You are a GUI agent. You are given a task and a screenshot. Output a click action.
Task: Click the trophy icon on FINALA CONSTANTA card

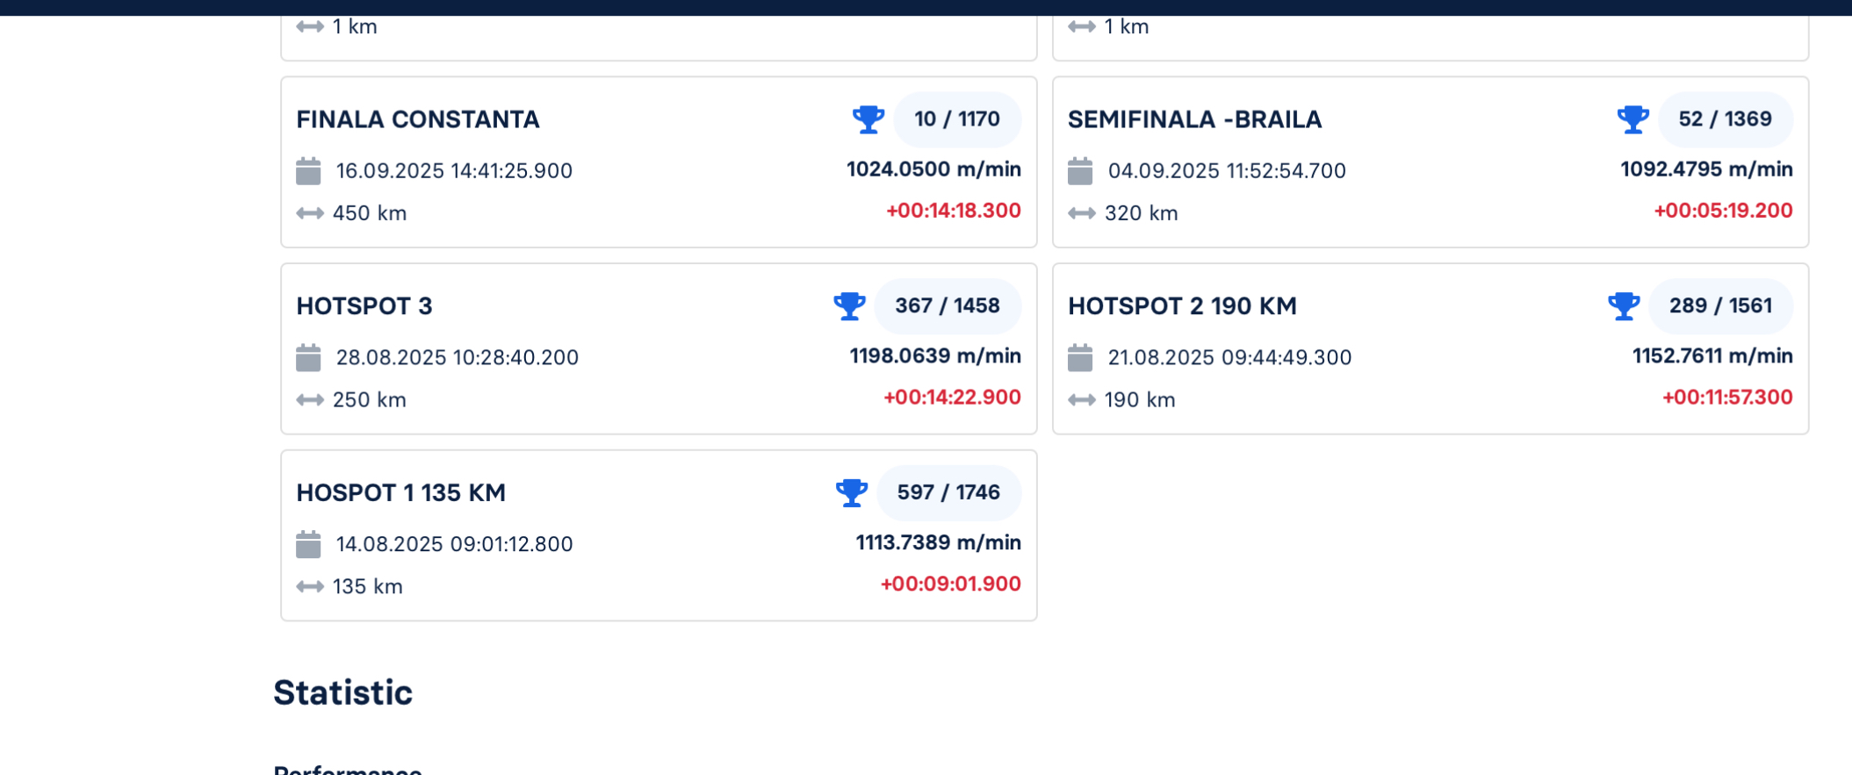(x=868, y=119)
